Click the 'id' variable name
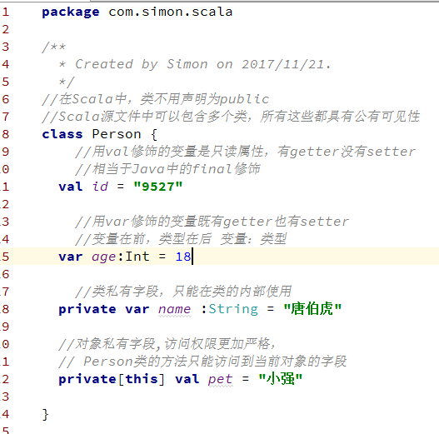The width and height of the screenshot is (439, 434). point(100,187)
